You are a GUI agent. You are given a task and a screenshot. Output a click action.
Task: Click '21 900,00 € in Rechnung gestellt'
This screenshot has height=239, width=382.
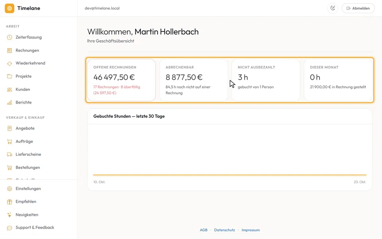tap(338, 87)
